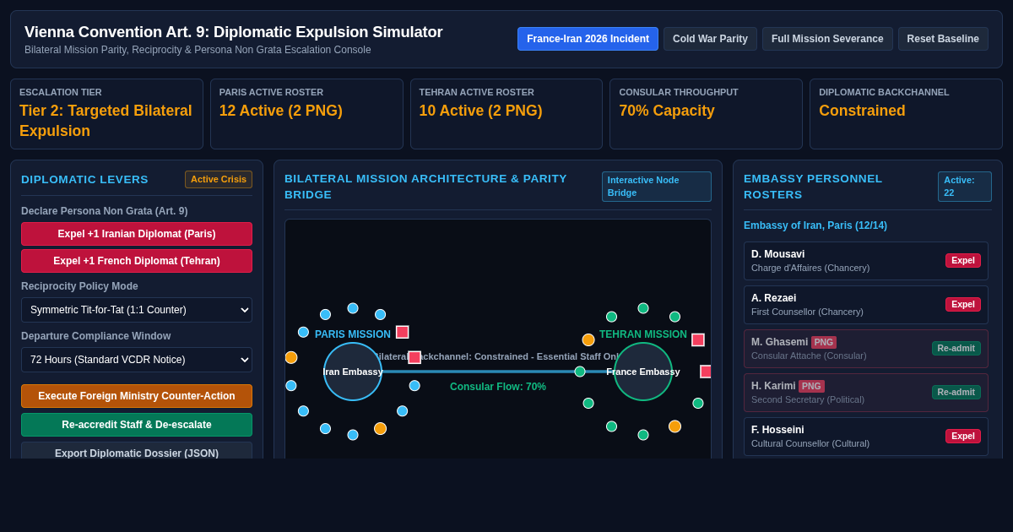
Task: Execute Foreign Ministry Counter-Action
Action: pos(137,396)
